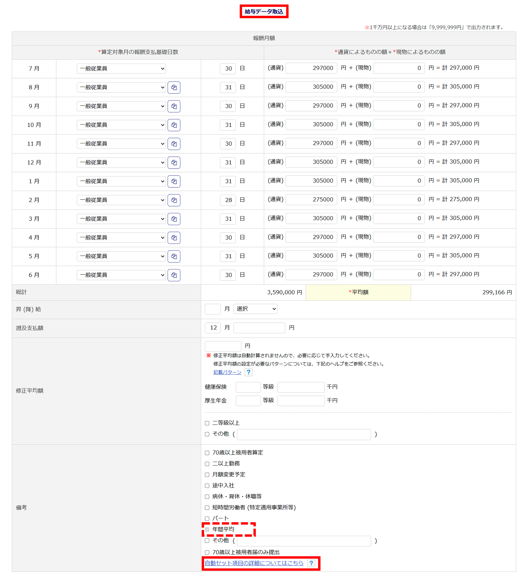This screenshot has height=575, width=528.
Task: Click the copy icon in the 10月 row
Action: [174, 125]
